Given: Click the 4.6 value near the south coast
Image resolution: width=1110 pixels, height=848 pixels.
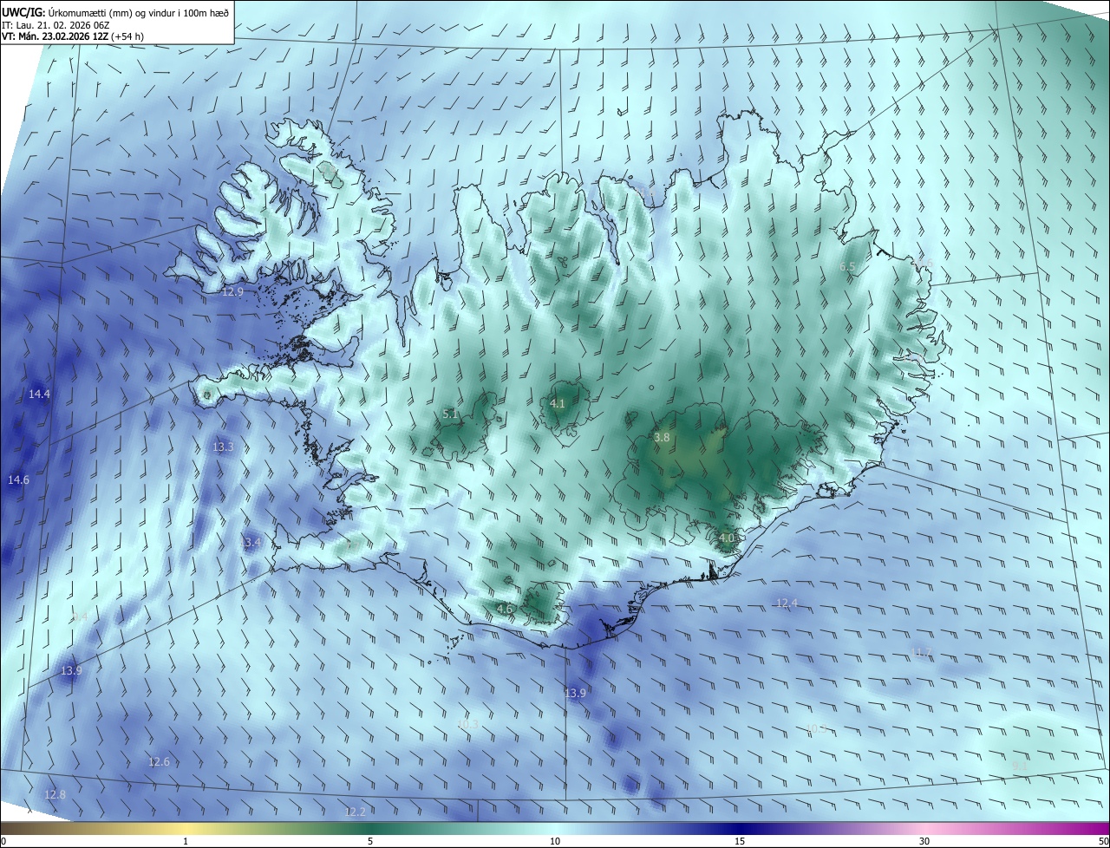Looking at the screenshot, I should tap(505, 609).
